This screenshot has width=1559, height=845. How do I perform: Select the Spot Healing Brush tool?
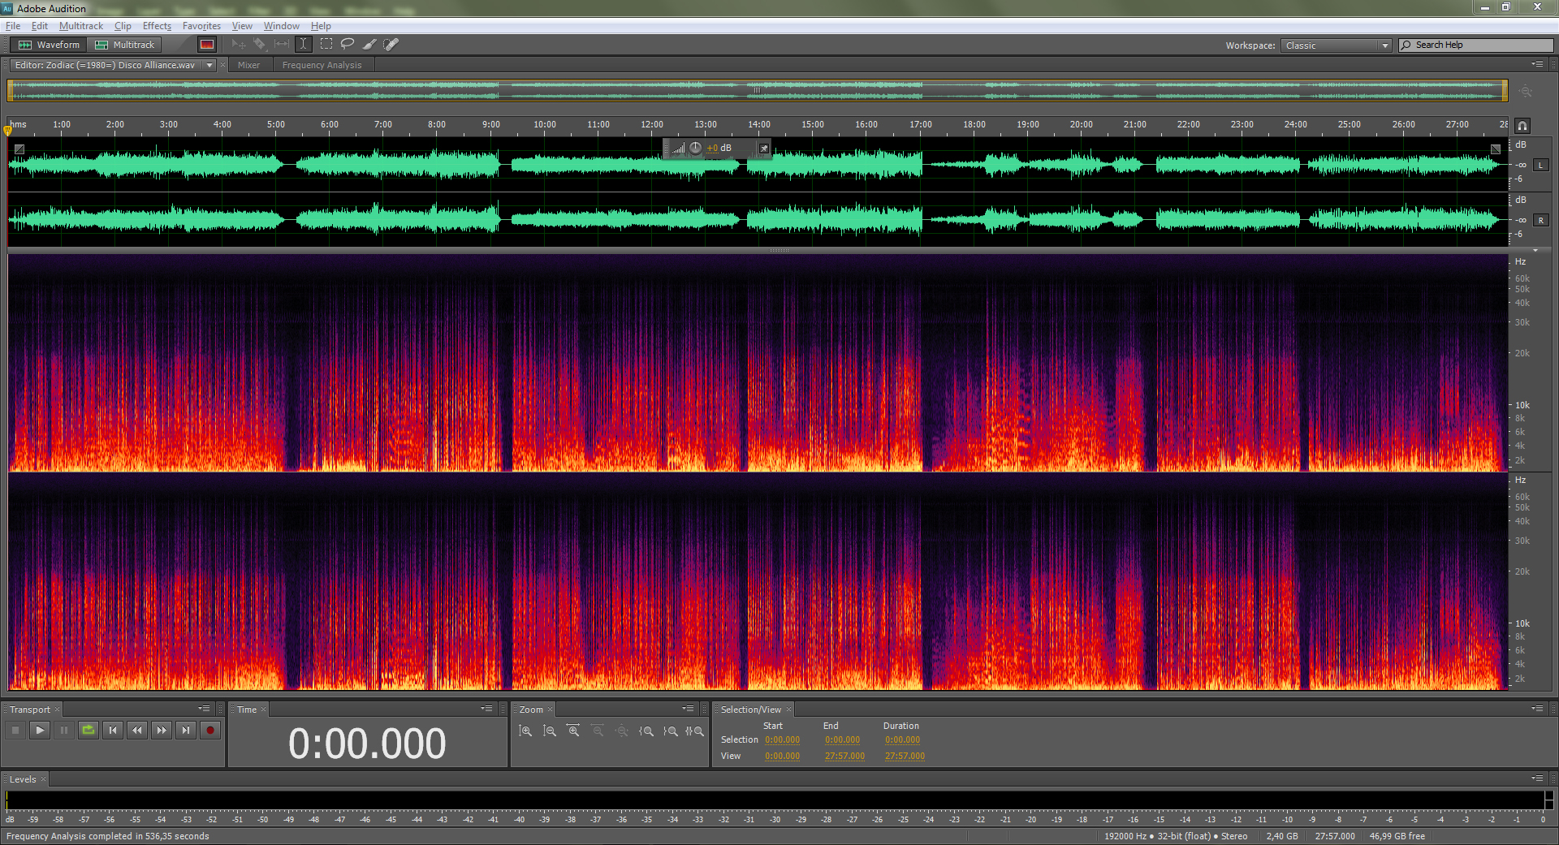click(391, 44)
